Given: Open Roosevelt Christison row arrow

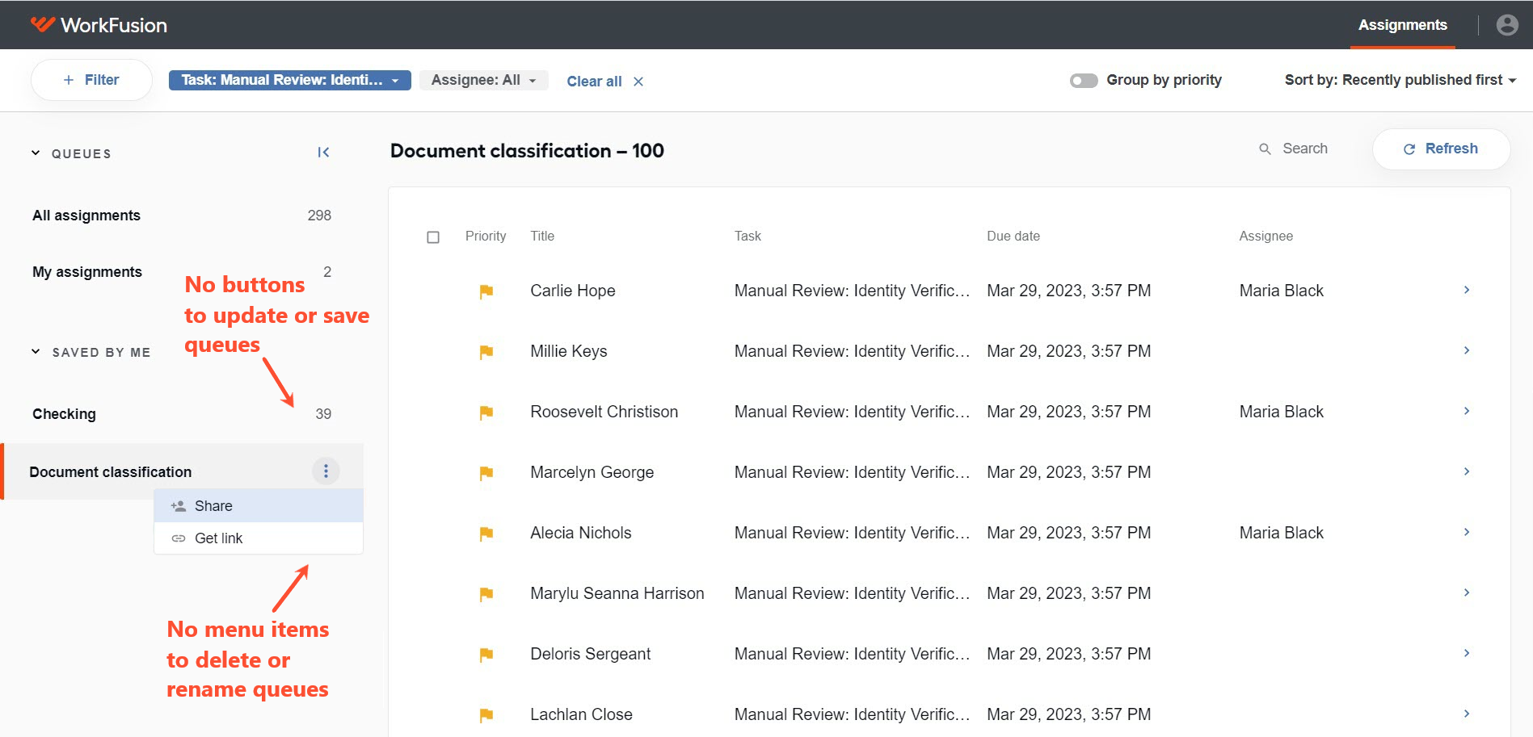Looking at the screenshot, I should [x=1467, y=411].
